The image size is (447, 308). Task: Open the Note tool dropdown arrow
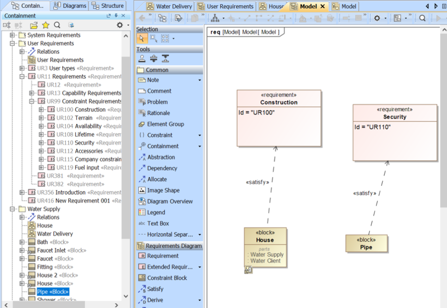point(199,80)
